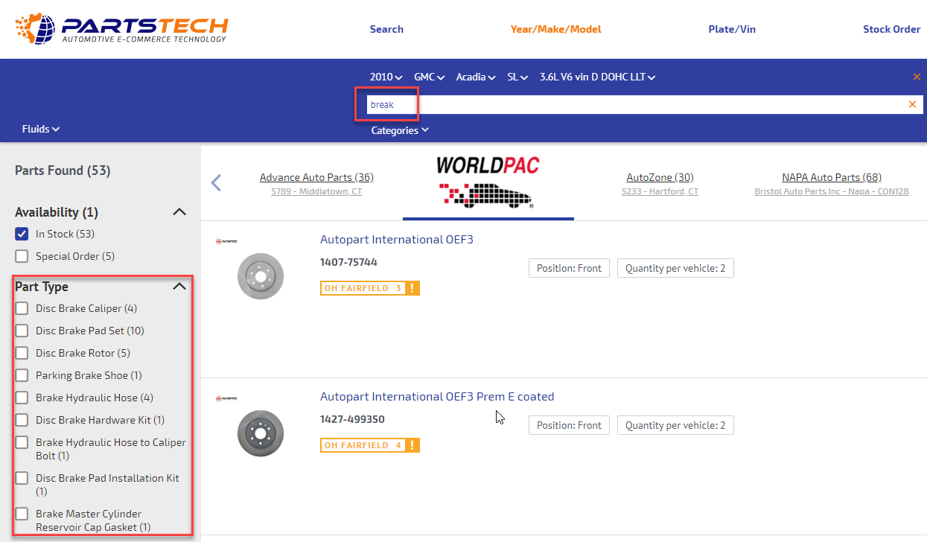927x542 pixels.
Task: Go to the previous supplier with the left arrow
Action: [216, 182]
